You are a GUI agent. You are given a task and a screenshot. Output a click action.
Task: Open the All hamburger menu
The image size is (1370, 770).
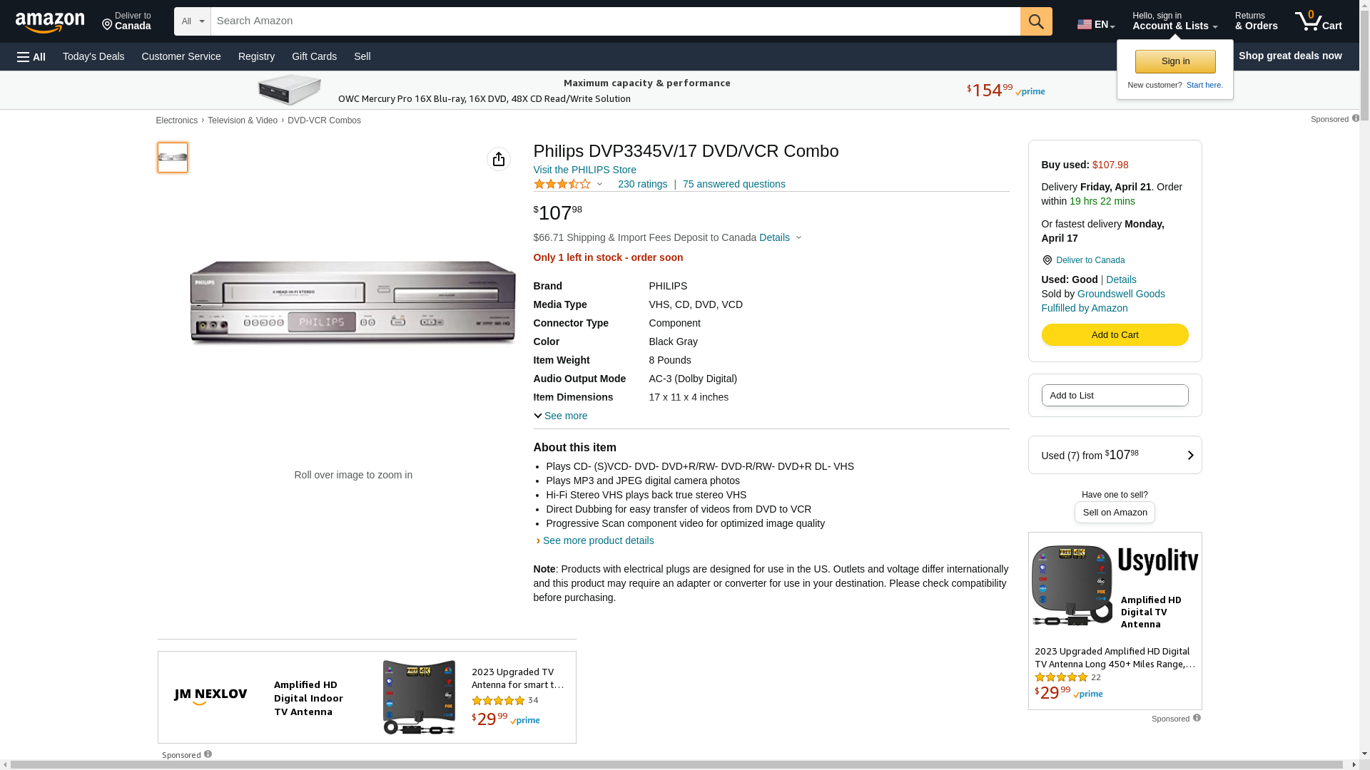[x=31, y=56]
